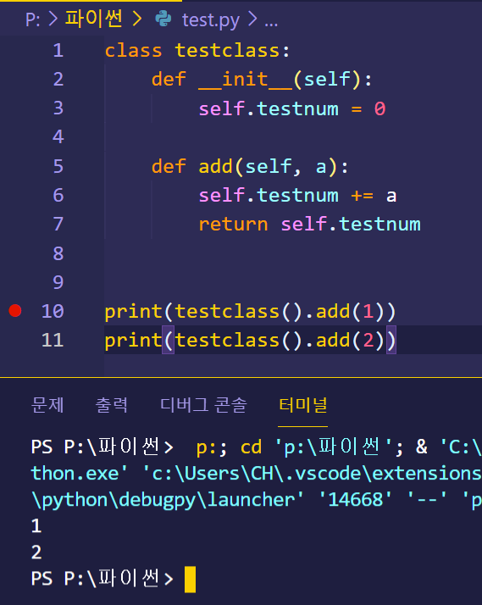Click the 'p:; cd' command in terminal
This screenshot has width=482, height=605.
pyautogui.click(x=229, y=447)
